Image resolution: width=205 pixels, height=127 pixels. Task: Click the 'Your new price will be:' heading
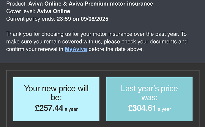pos(56,92)
